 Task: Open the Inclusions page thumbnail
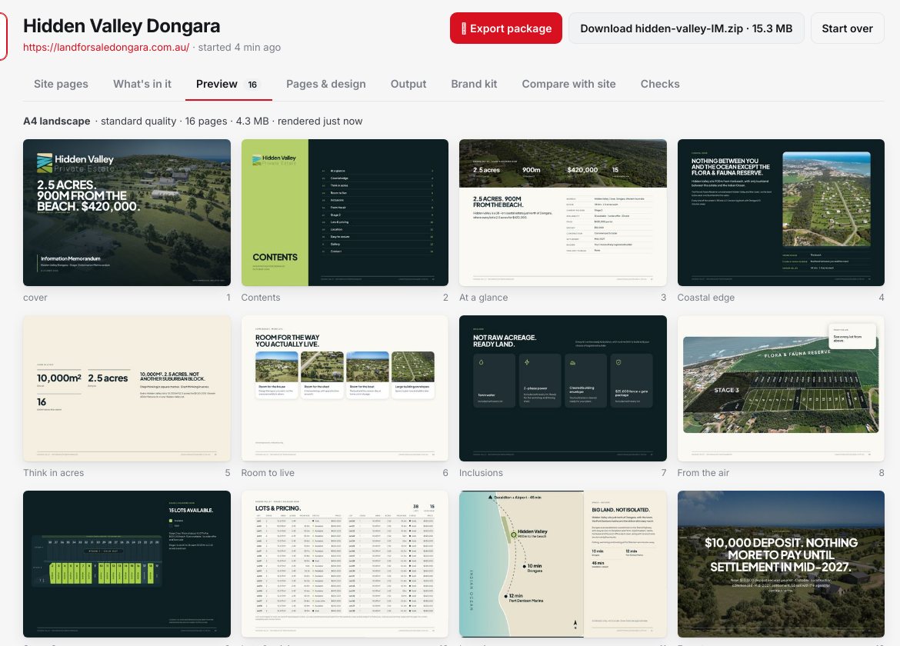coord(562,388)
